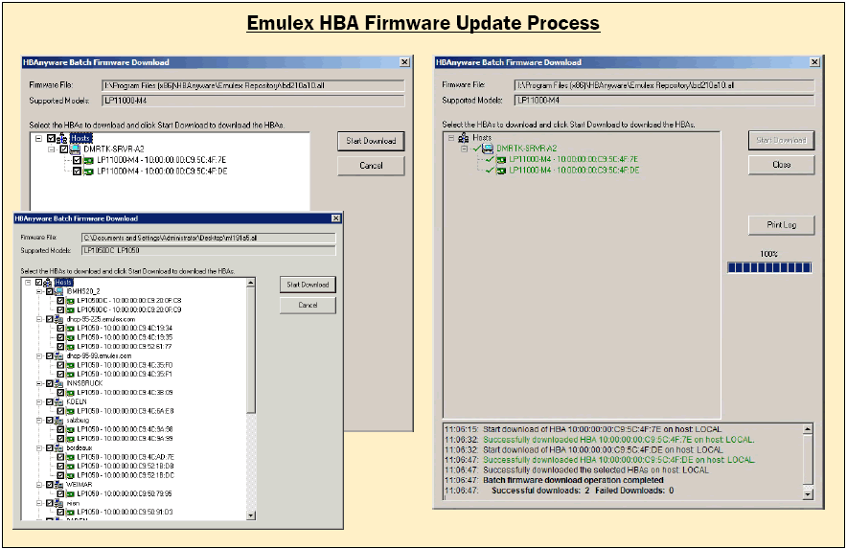The height and width of the screenshot is (549, 847).
Task: Click the firmware file field showing ml191a5.all
Action: pyautogui.click(x=208, y=237)
